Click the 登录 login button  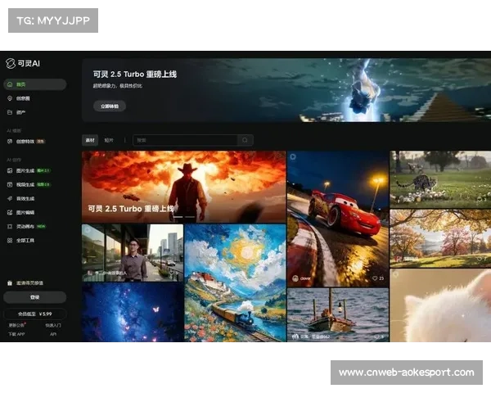tap(34, 297)
